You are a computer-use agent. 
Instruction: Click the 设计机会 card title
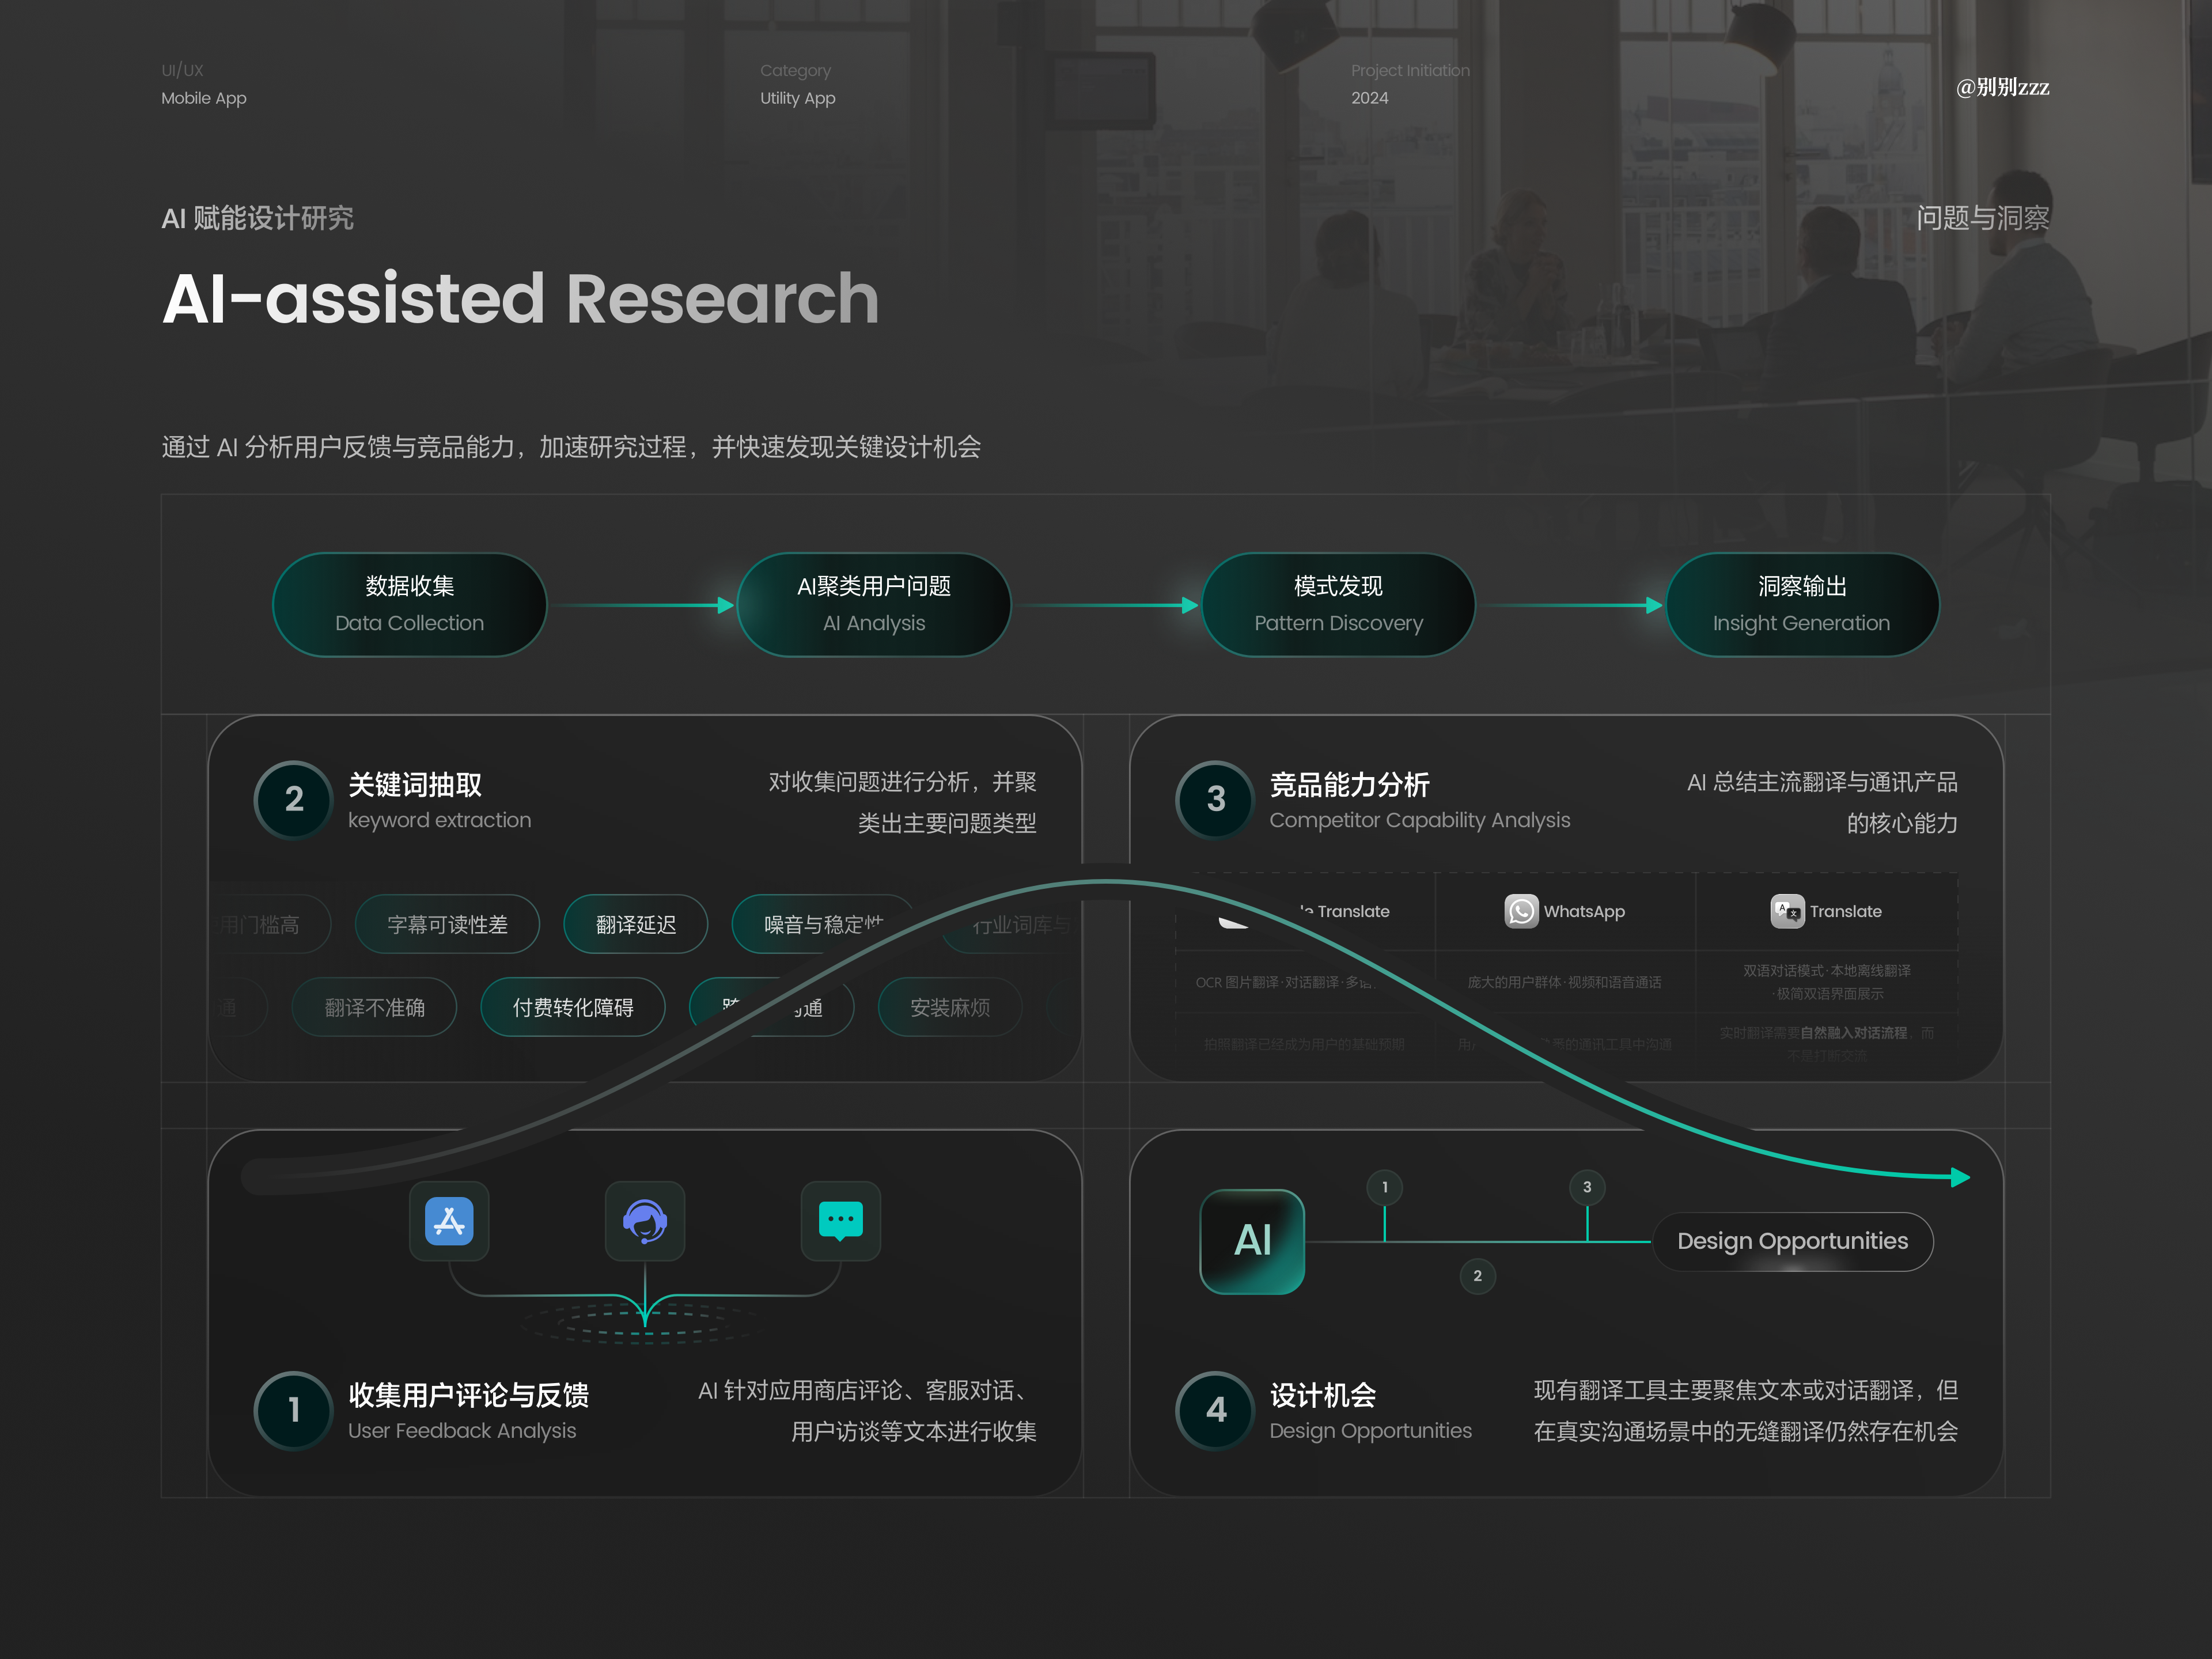click(x=1323, y=1395)
